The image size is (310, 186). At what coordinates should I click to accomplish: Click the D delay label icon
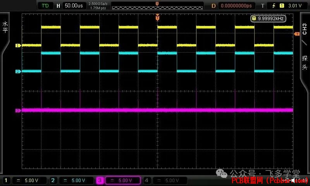[x=214, y=6]
